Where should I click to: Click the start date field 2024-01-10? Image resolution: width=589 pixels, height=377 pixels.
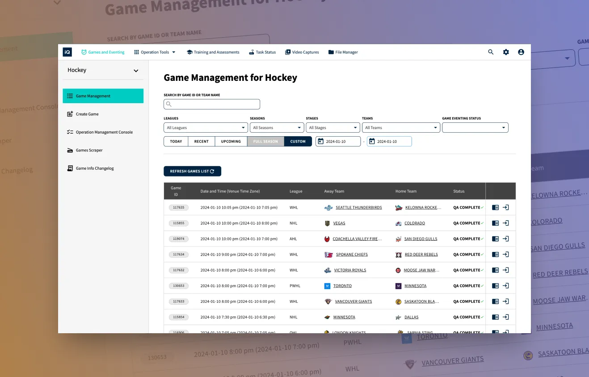tap(338, 142)
